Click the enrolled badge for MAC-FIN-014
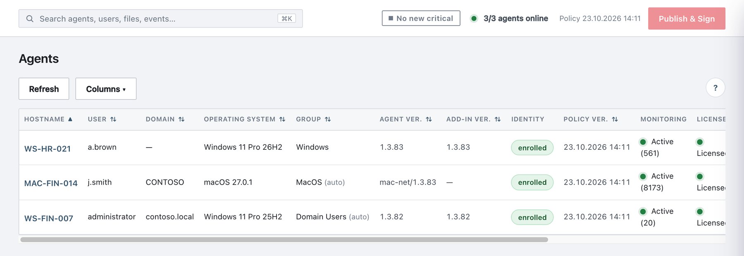The height and width of the screenshot is (256, 744). coord(532,182)
